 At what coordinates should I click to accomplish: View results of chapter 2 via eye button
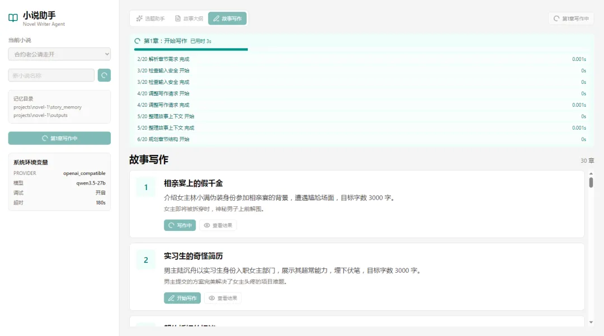[223, 298]
